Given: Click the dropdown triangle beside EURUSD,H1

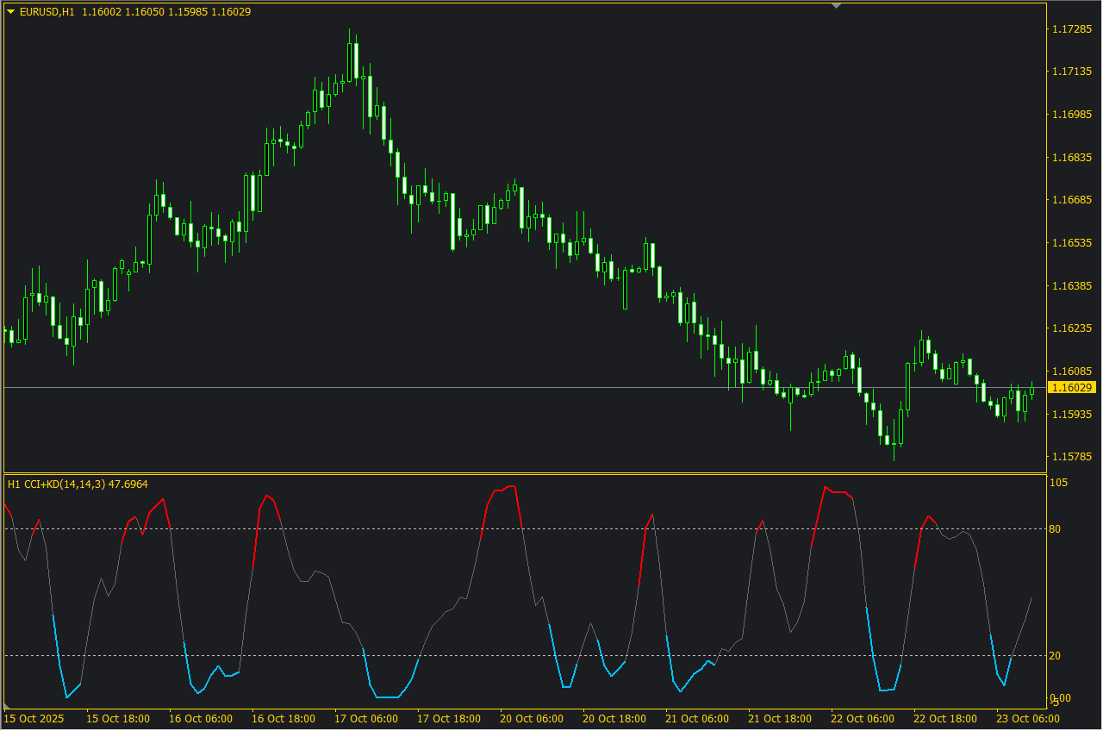Looking at the screenshot, I should coord(9,12).
